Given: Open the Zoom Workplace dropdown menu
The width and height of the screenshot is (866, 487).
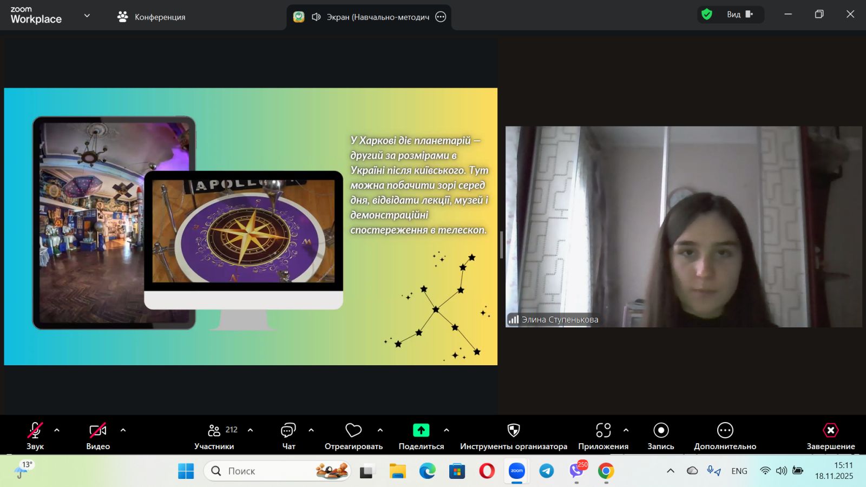Looking at the screenshot, I should point(87,16).
